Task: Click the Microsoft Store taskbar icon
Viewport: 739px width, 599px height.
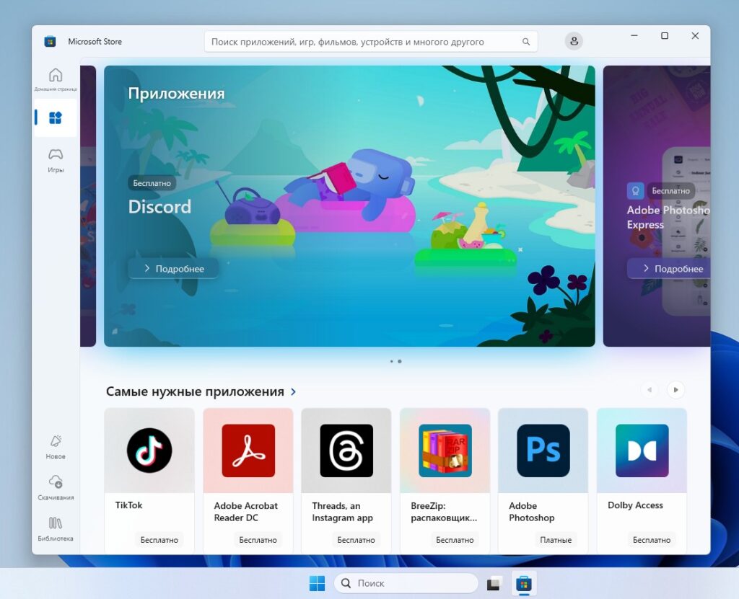Action: point(524,583)
